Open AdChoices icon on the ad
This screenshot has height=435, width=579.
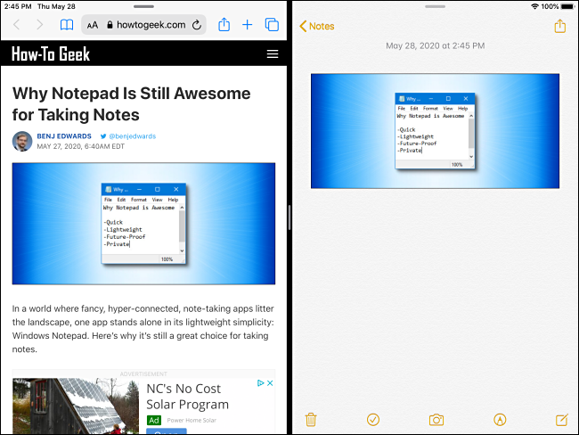point(260,383)
